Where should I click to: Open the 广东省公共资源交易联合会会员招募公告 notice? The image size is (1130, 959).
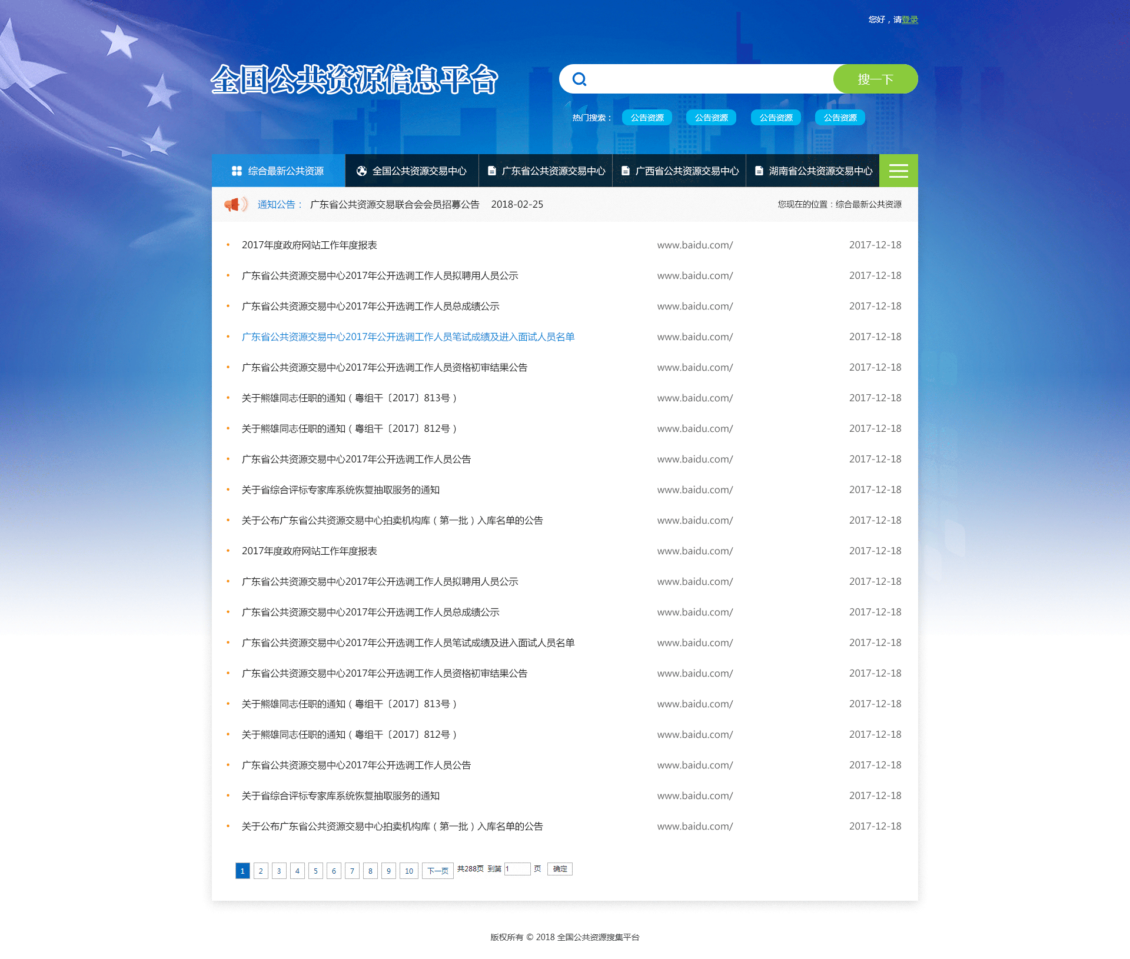point(394,204)
